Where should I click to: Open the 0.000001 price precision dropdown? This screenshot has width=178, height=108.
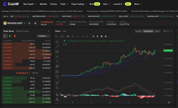coord(43,36)
